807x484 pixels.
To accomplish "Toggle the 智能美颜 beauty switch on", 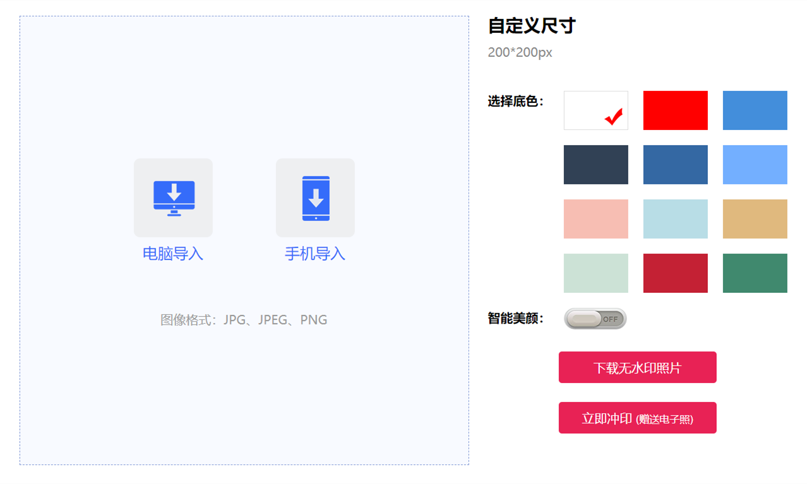I will pos(595,319).
